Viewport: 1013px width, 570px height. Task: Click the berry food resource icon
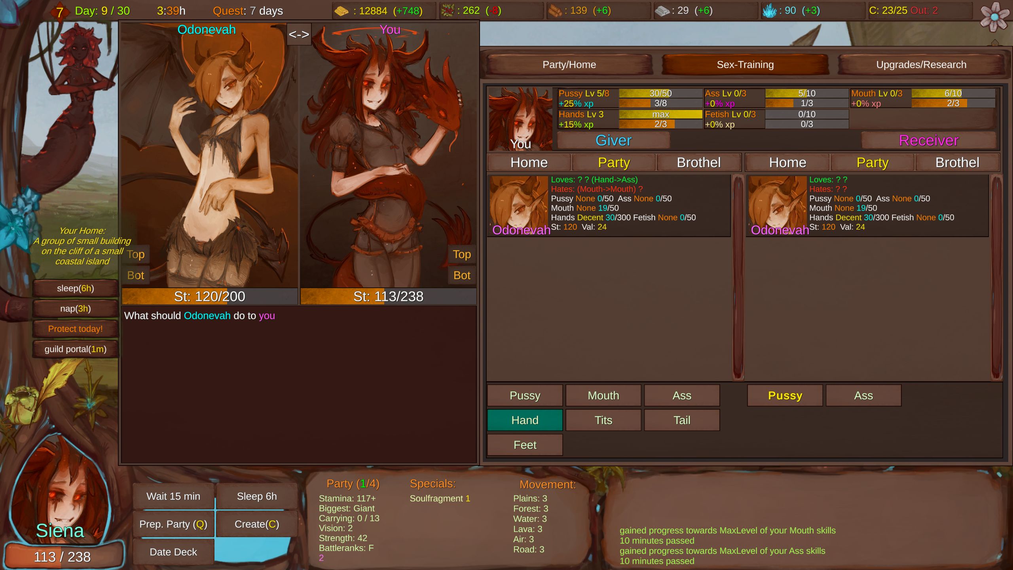point(448,11)
